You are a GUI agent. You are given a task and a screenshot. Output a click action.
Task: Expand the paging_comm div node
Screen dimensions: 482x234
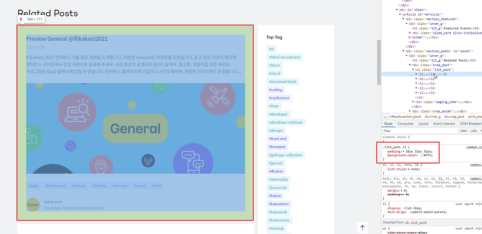[413, 102]
